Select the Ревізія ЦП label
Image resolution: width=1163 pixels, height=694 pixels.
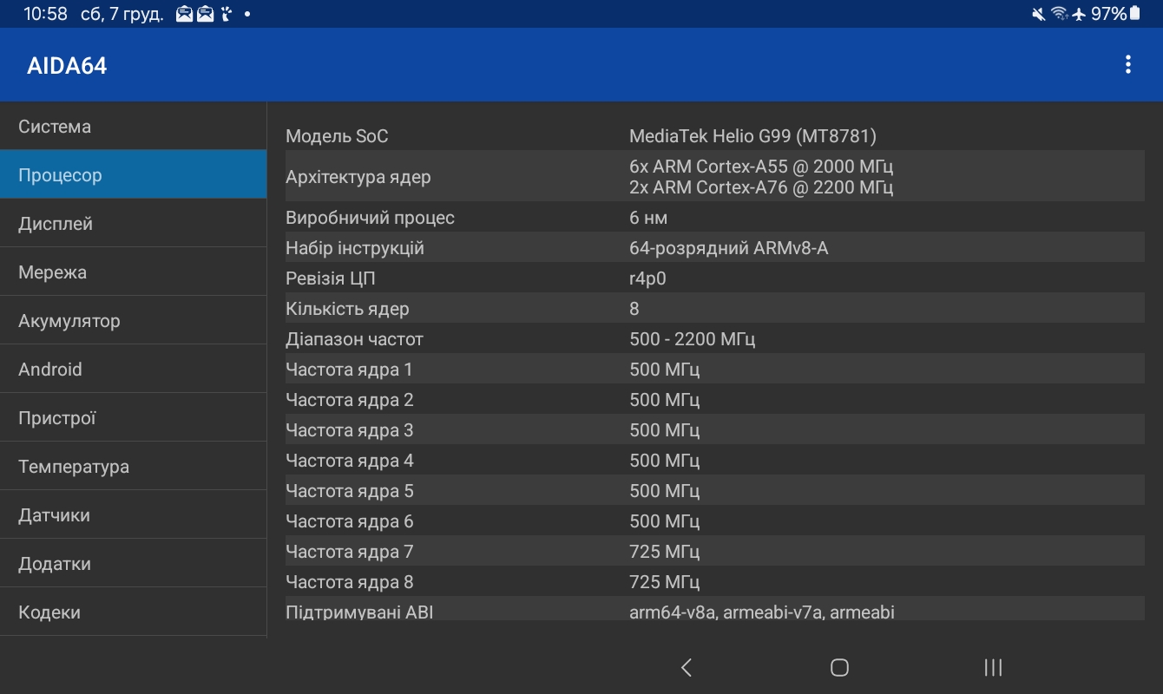point(330,278)
